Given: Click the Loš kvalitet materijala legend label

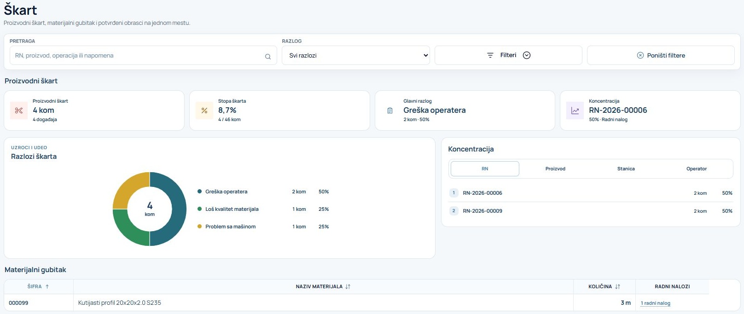Looking at the screenshot, I should click(232, 209).
